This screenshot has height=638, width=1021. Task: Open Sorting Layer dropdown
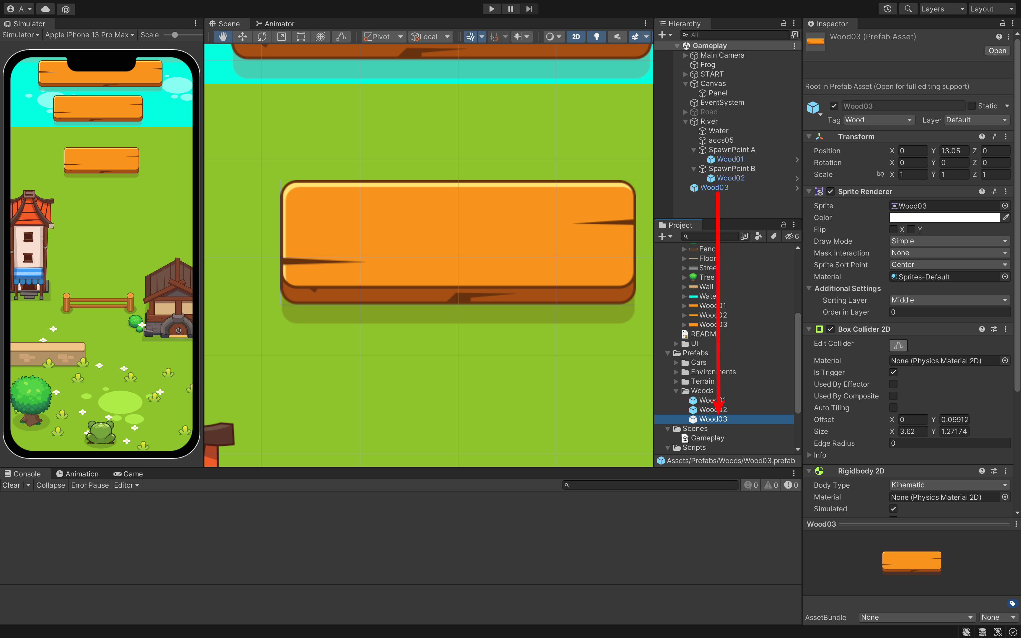[949, 300]
